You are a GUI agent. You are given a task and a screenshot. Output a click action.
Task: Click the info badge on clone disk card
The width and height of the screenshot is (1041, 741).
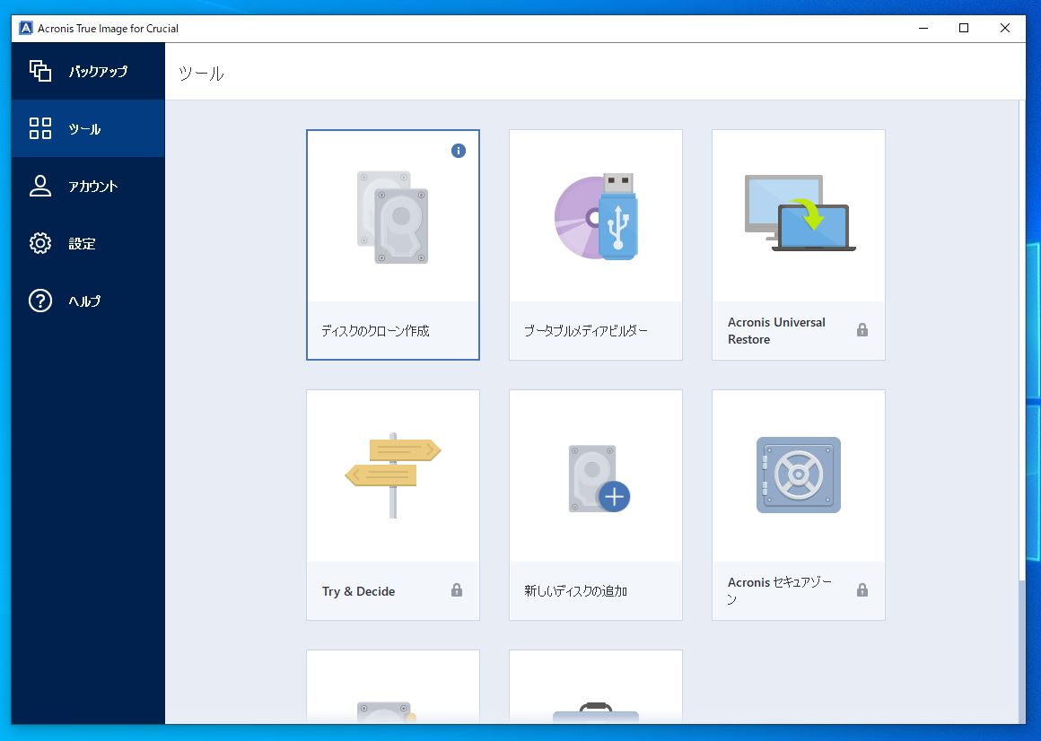[458, 151]
